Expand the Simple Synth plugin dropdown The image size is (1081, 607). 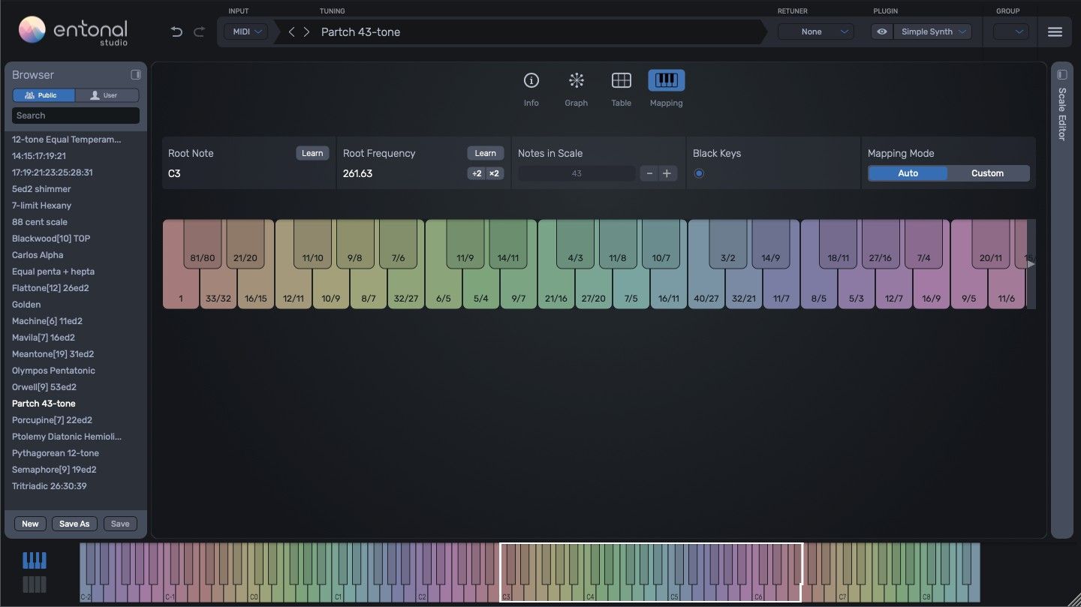tap(932, 32)
